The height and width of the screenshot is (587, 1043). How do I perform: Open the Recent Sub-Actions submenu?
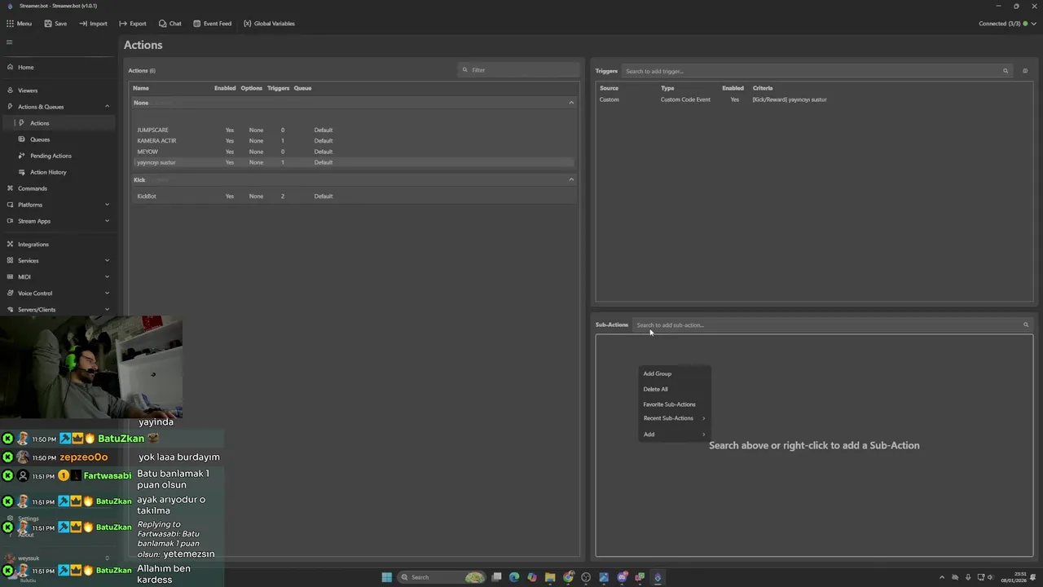click(x=675, y=418)
